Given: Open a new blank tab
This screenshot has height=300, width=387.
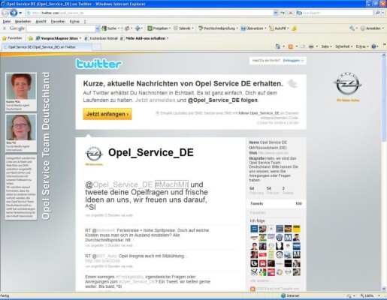Looking at the screenshot, I should point(96,47).
